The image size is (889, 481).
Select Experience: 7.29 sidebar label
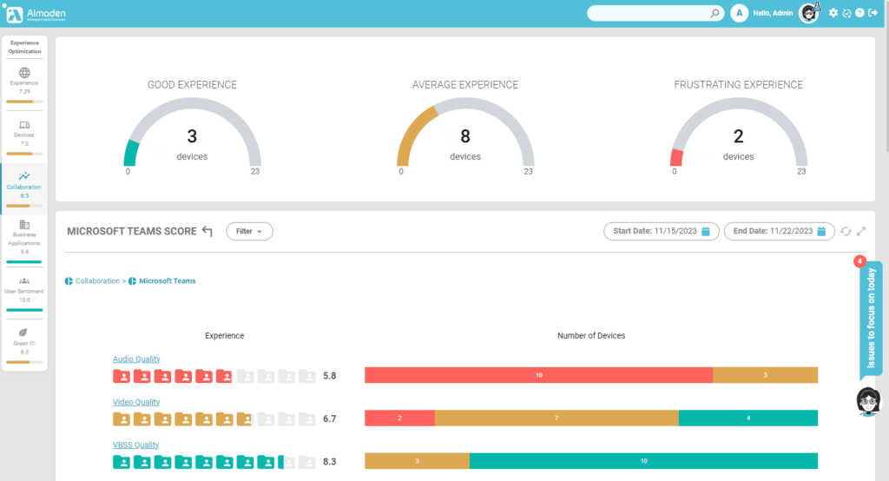[x=24, y=87]
